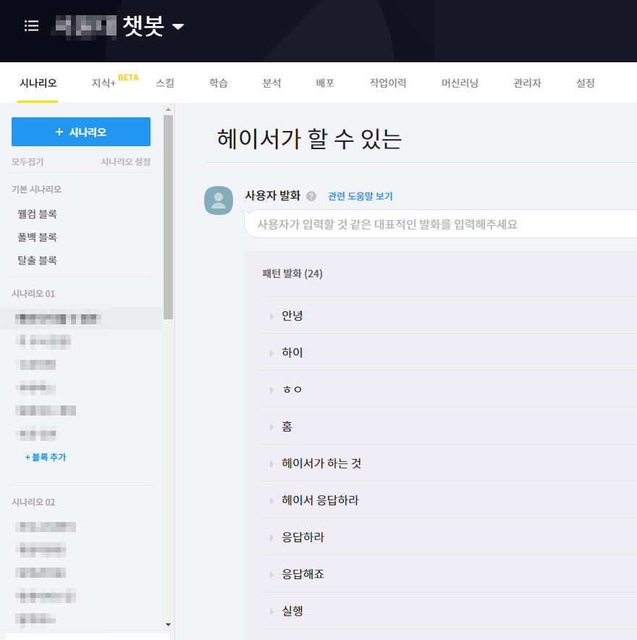
Task: Select 탈출 블록
Action: (x=37, y=261)
